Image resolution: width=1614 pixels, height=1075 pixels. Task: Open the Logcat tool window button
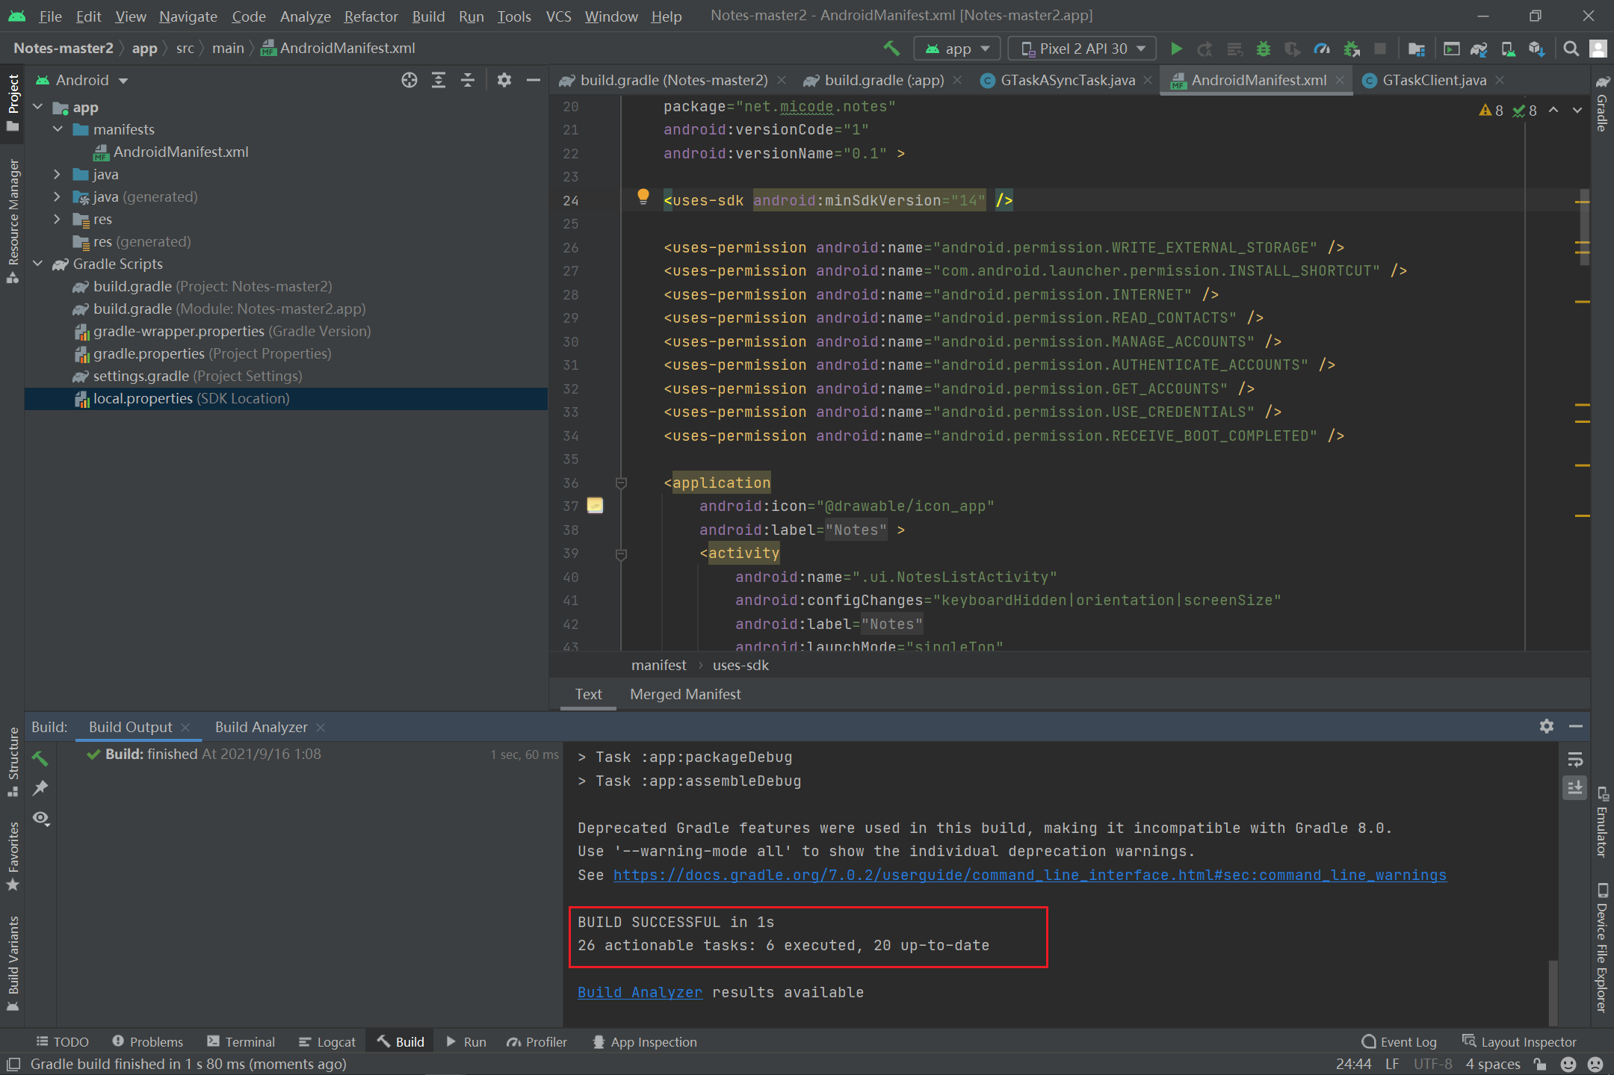327,1042
